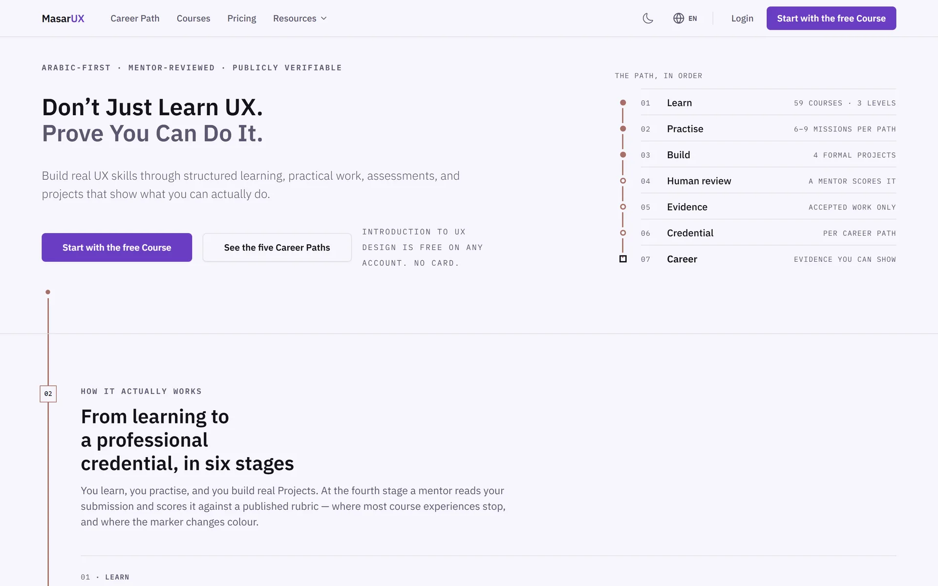Viewport: 938px width, 586px height.
Task: Click hero Start with the free Course button
Action: point(117,247)
